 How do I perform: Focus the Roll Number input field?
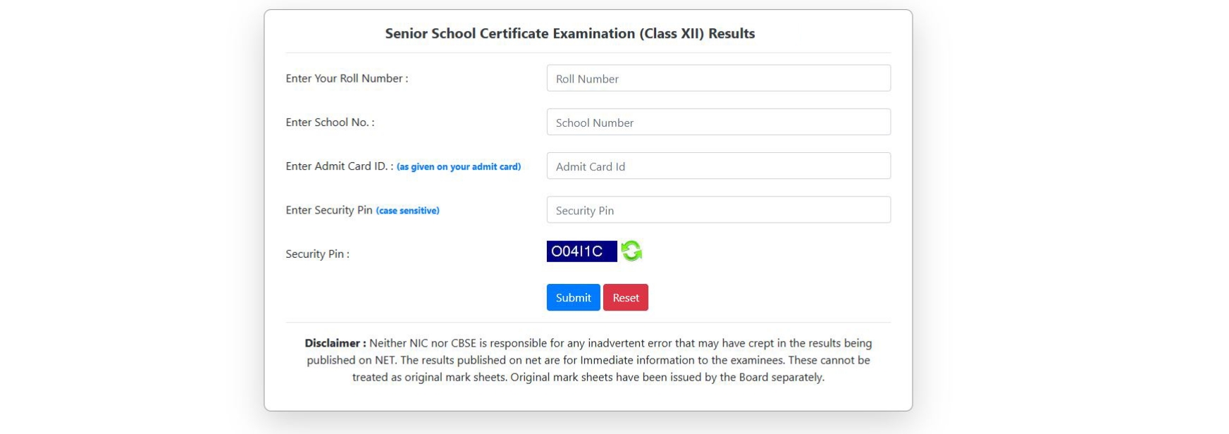(x=718, y=78)
